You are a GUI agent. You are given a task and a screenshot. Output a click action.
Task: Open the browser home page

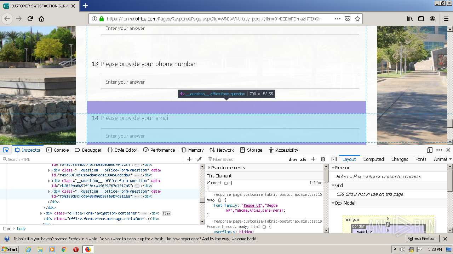coord(41,19)
